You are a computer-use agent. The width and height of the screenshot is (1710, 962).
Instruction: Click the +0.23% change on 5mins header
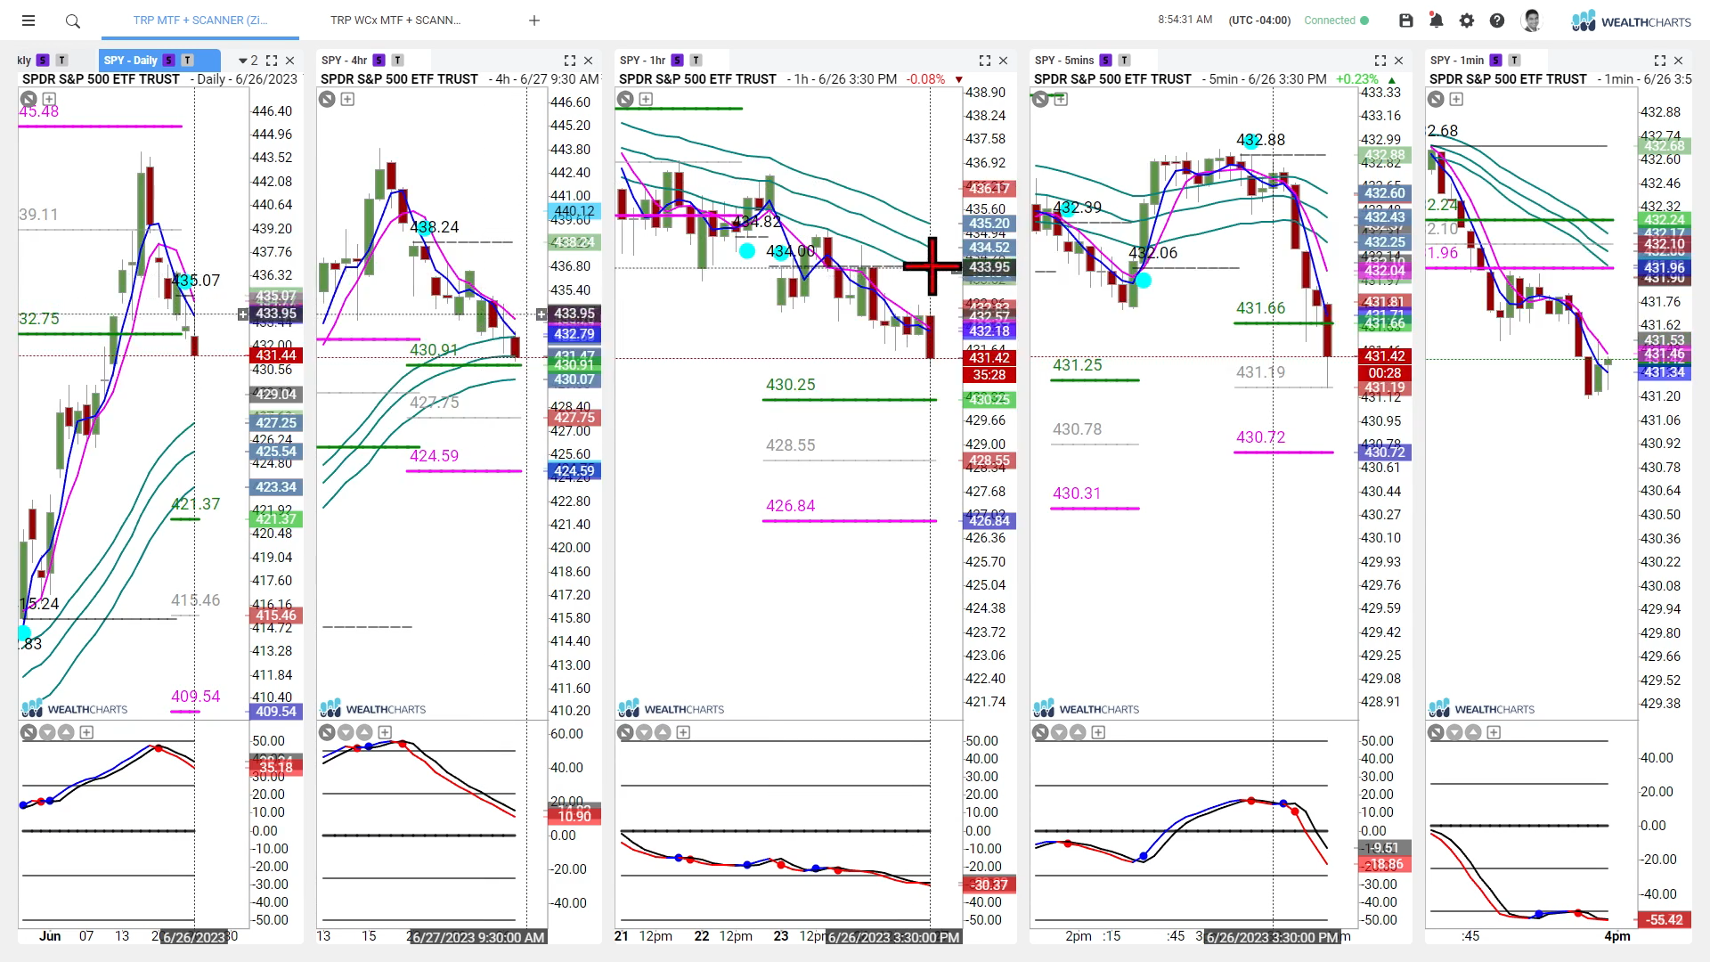[1357, 79]
